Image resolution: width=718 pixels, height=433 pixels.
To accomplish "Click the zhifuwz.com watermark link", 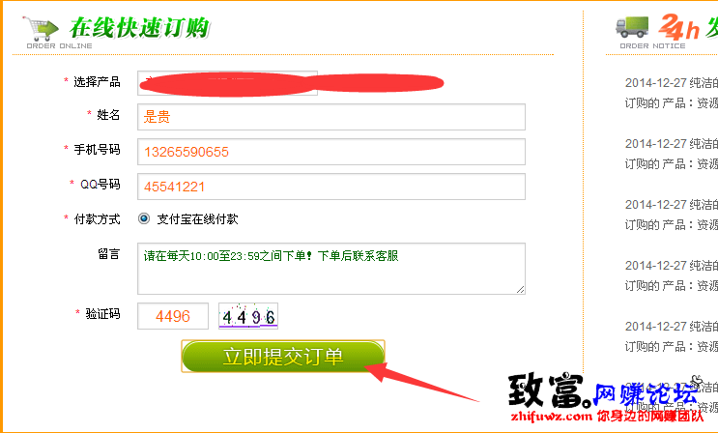I will click(552, 416).
